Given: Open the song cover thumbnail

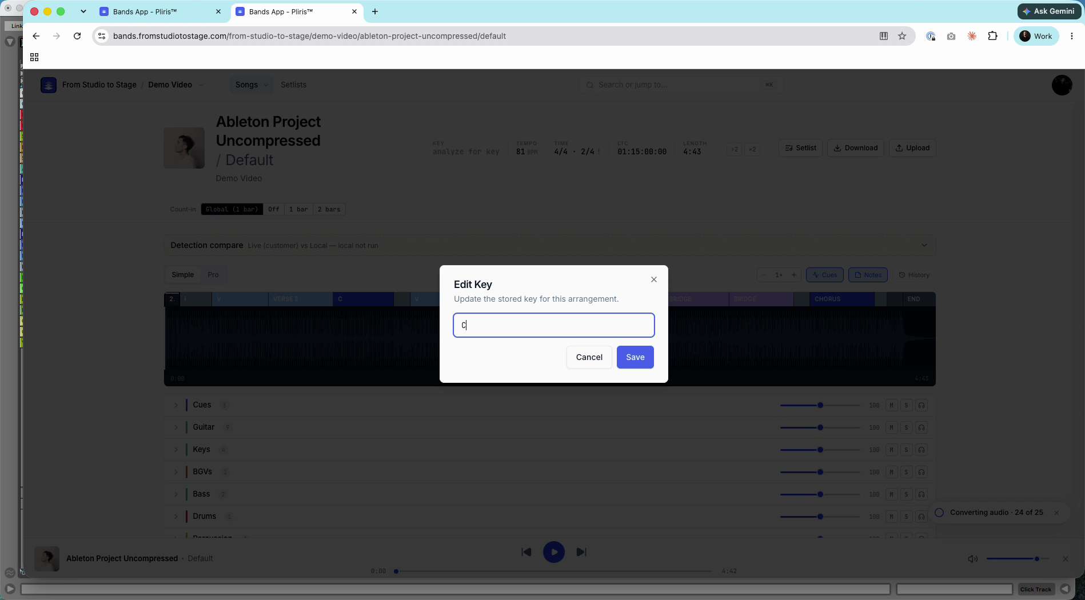Looking at the screenshot, I should coord(184,148).
